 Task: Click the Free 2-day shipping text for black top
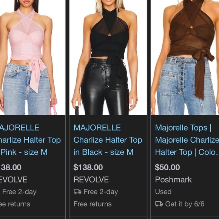[x=101, y=192]
